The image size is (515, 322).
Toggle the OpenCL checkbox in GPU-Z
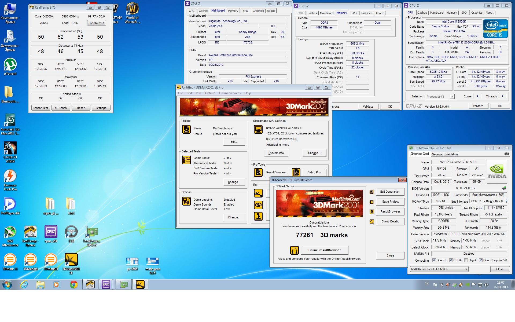tap(434, 260)
